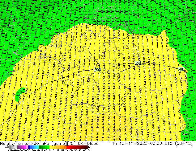Pick the bright yellow legend color at 0
Viewport: 196px width, 151px height.
(50, 147)
